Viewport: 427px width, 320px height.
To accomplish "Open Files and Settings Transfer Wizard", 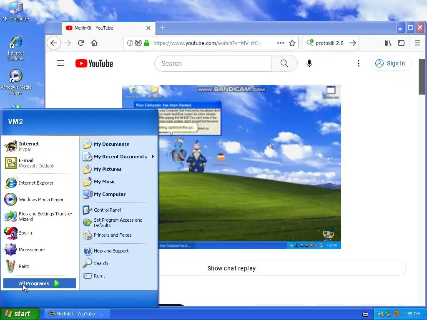I will tap(40, 216).
